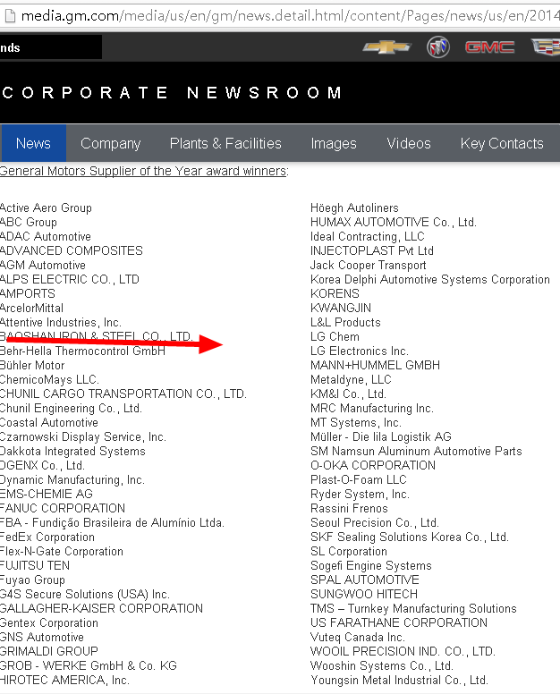Click the Cadillac crest logo
The width and height of the screenshot is (560, 694).
point(546,47)
